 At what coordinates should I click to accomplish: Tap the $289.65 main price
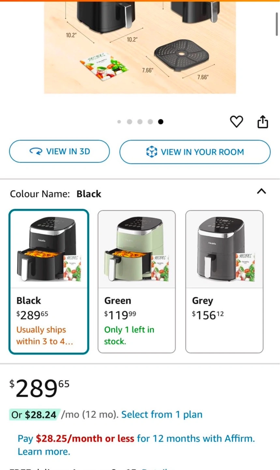(x=39, y=388)
